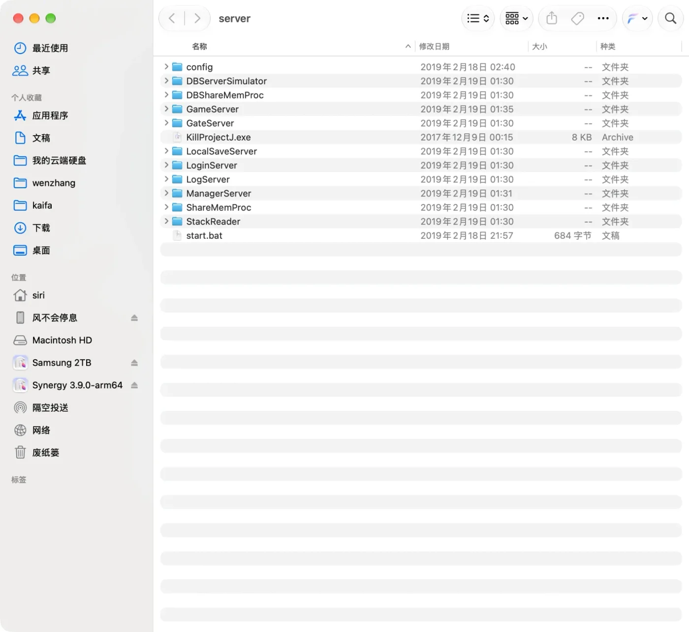The width and height of the screenshot is (689, 632).
Task: Expand the ManagerServer folder
Action: (x=166, y=193)
